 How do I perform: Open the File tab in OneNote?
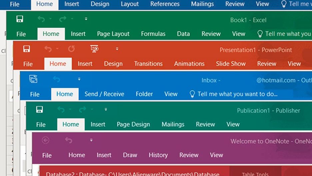(47, 155)
